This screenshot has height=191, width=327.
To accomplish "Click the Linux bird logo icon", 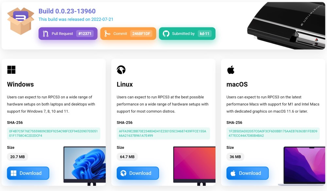I will [x=121, y=70].
